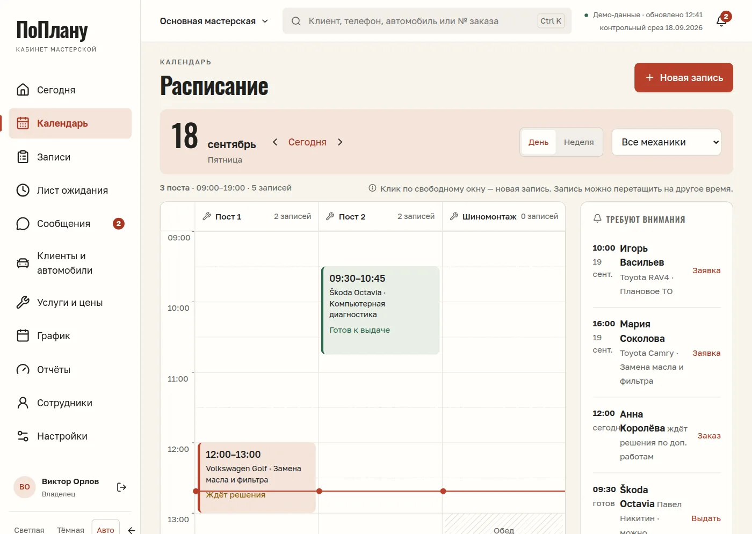The height and width of the screenshot is (534, 752).
Task: Switch to День view
Action: (x=538, y=142)
